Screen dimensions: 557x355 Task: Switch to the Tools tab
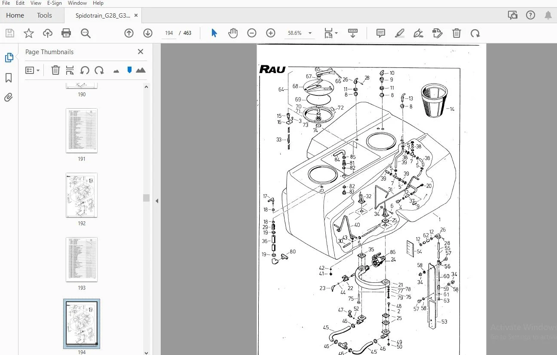tap(44, 15)
